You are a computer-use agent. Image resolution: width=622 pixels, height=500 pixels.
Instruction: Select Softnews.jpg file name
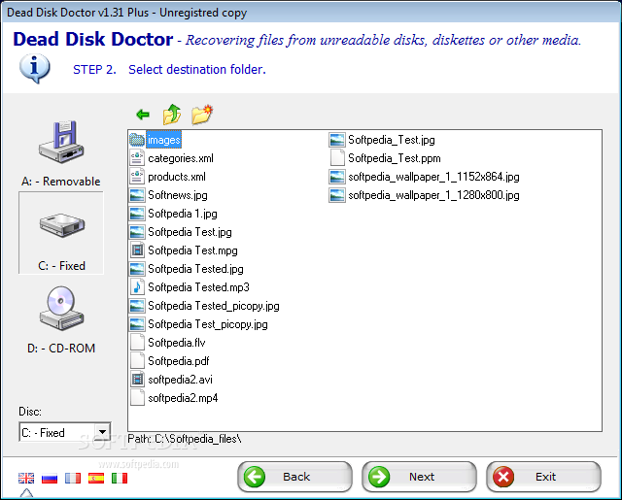point(178,195)
